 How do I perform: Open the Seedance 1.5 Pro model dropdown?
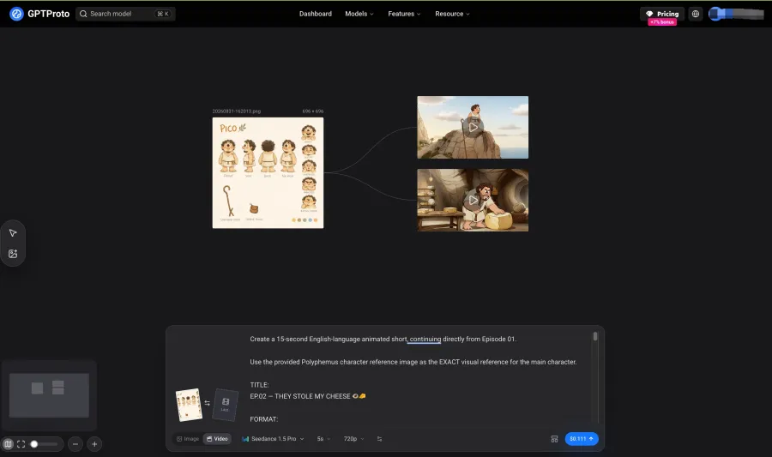pos(273,439)
